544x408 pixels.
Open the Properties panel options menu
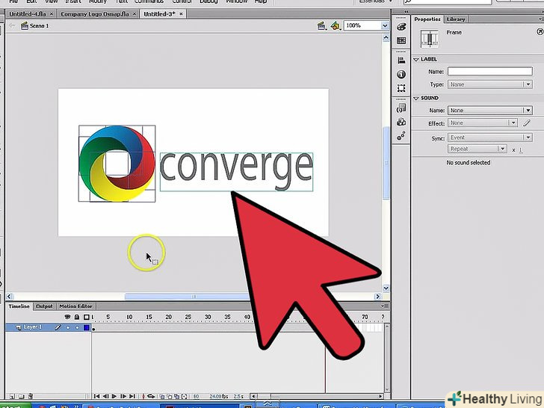point(541,19)
